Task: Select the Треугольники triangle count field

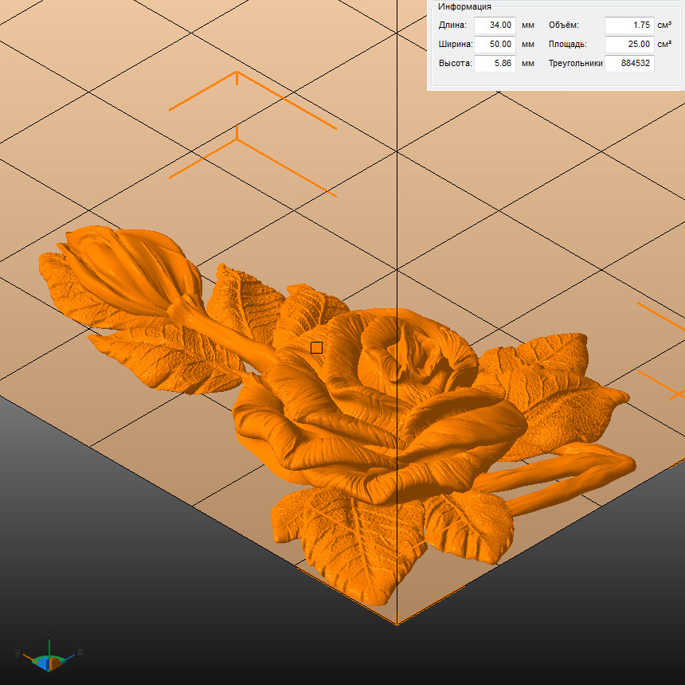Action: pos(628,63)
